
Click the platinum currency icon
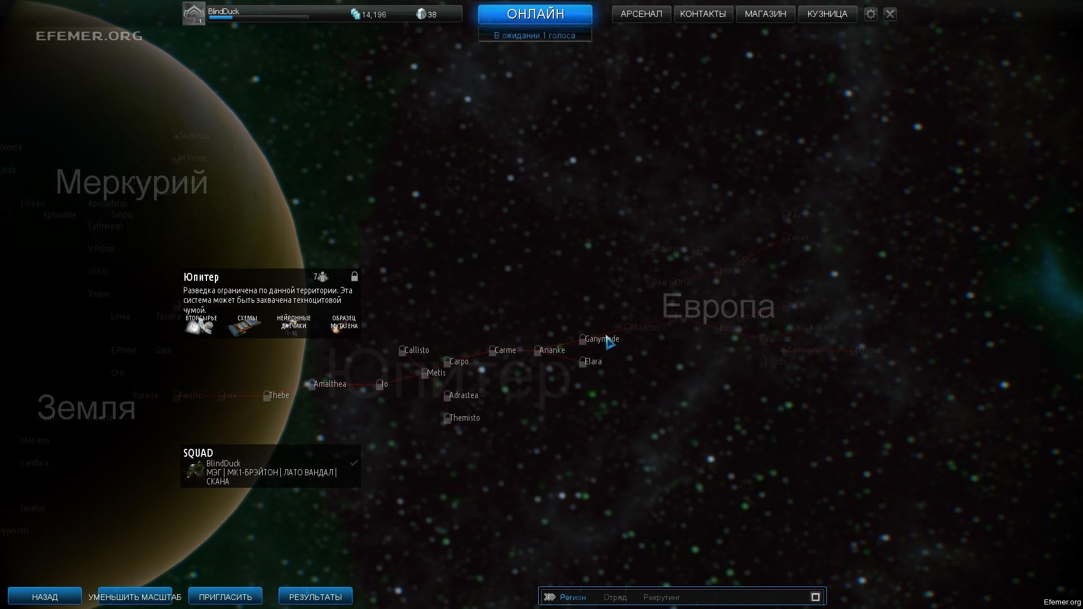pos(421,14)
